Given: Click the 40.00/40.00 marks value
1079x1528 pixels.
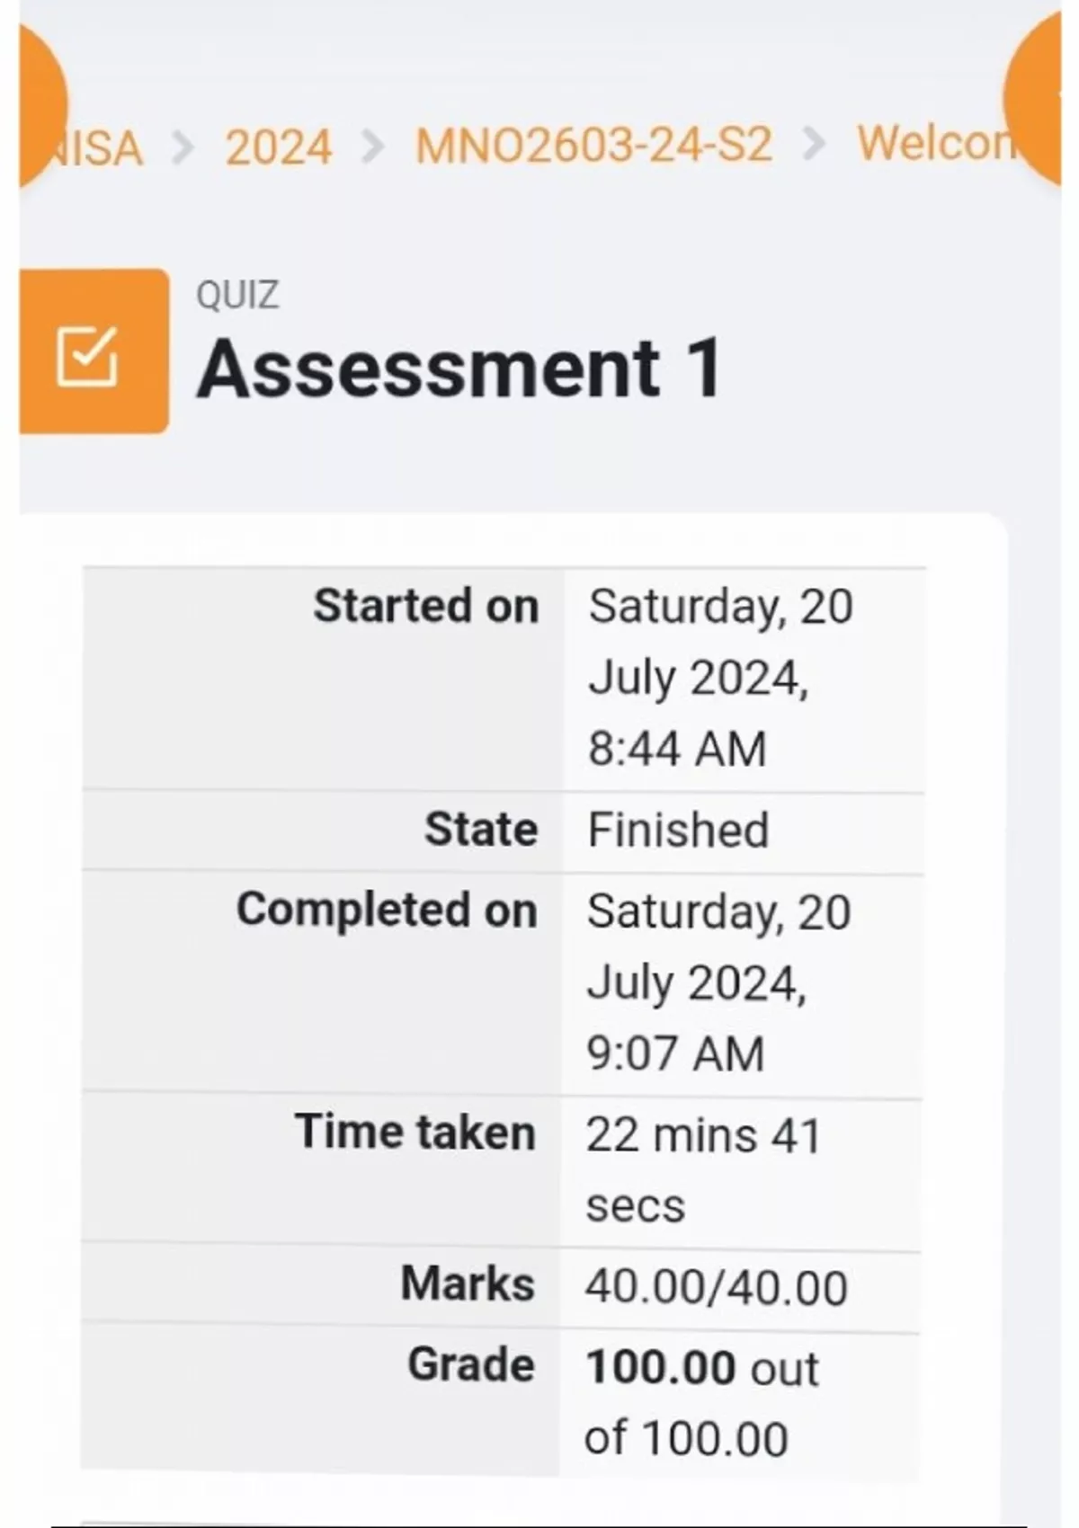Looking at the screenshot, I should (716, 1286).
